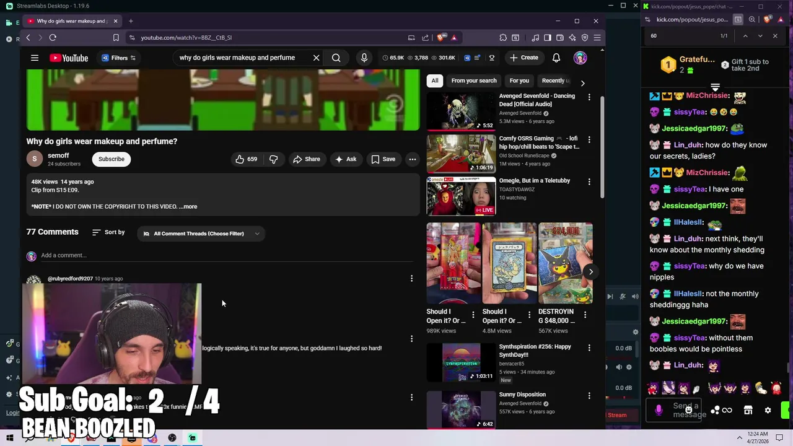Viewport: 793px width, 446px height.
Task: Click the Share button under video
Action: point(307,159)
